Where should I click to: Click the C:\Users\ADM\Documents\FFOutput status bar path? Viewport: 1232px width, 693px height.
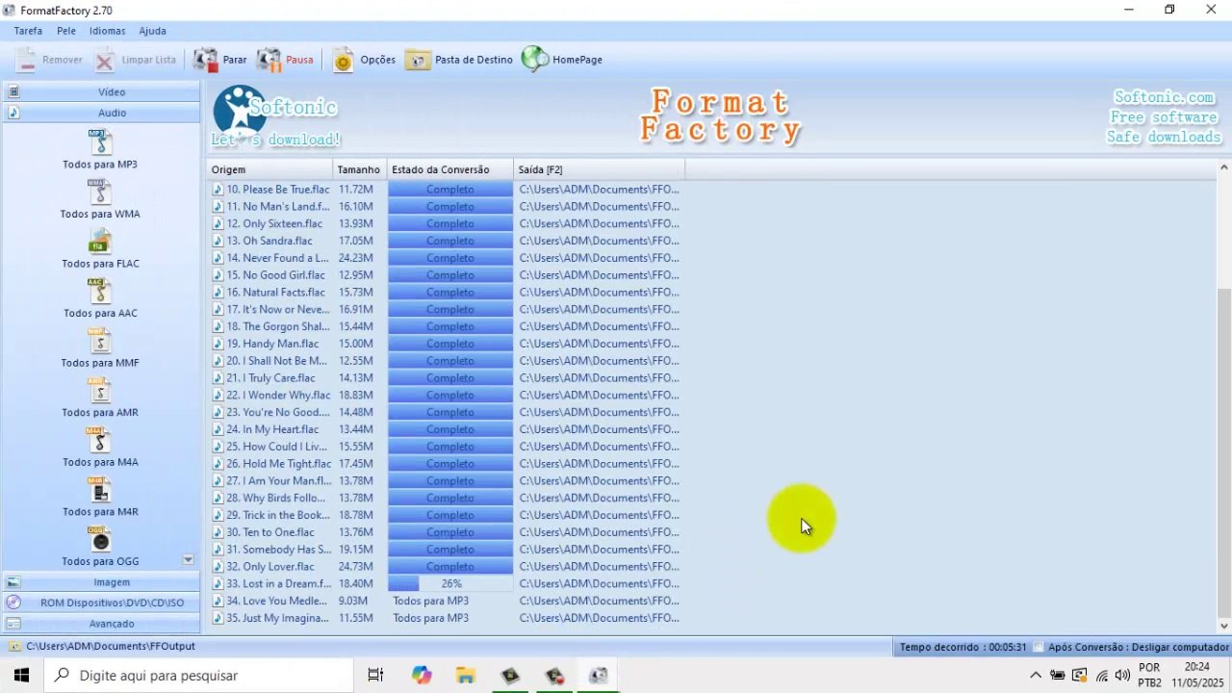click(111, 647)
